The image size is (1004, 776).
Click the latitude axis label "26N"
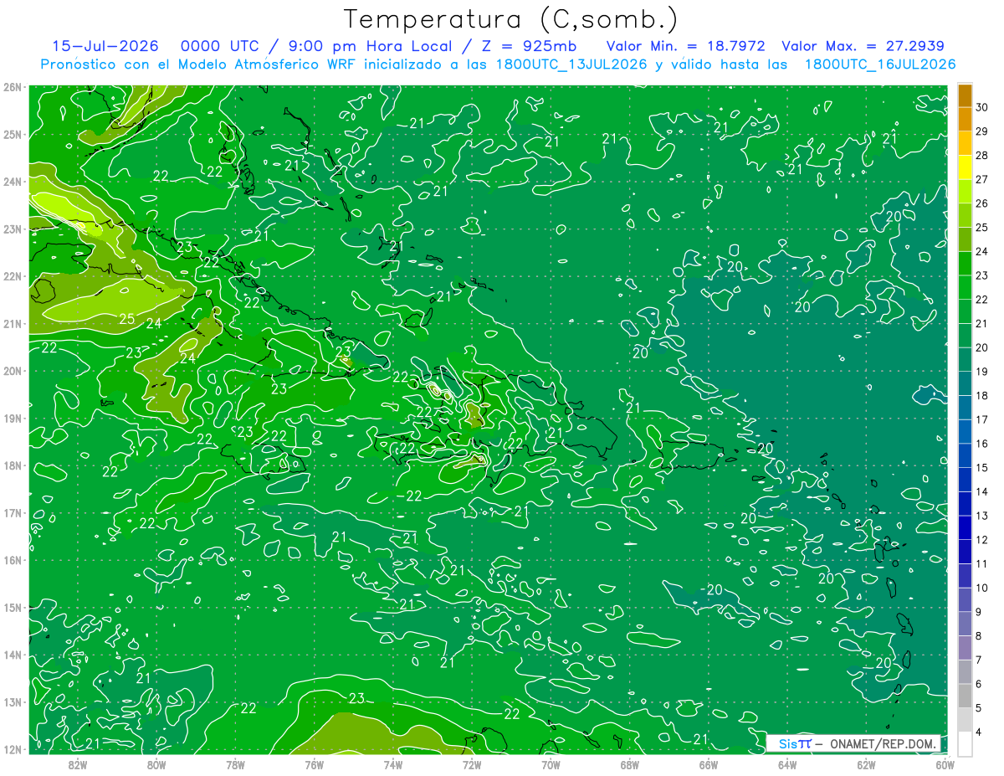(12, 87)
